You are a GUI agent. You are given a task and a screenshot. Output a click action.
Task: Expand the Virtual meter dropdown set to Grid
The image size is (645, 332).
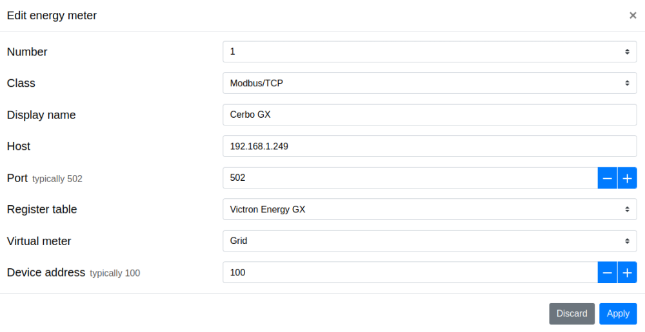430,241
